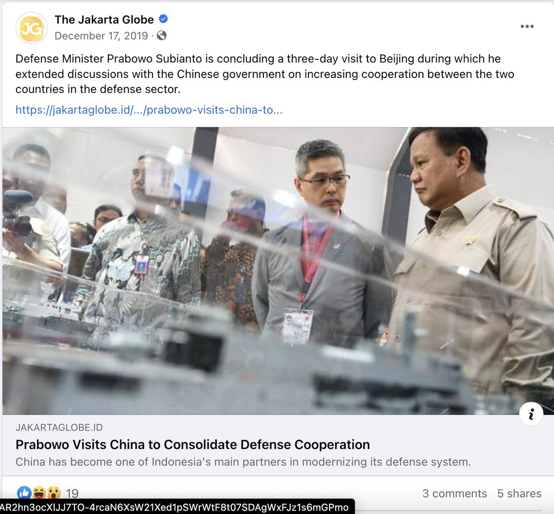
Task: Open The Jakarta Globe profile picture
Action: pyautogui.click(x=31, y=28)
